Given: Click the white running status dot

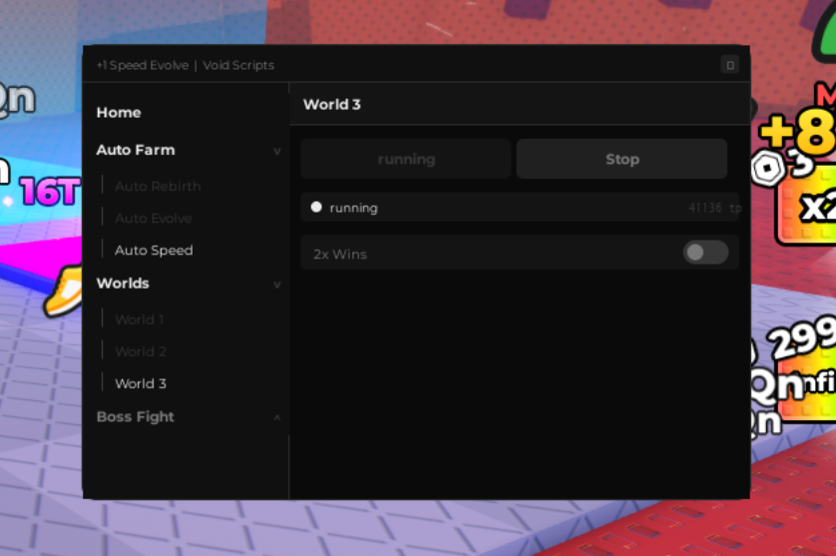Looking at the screenshot, I should [316, 207].
